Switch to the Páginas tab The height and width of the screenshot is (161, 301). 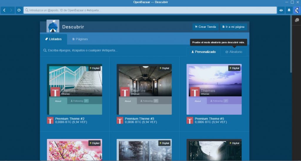[80, 39]
